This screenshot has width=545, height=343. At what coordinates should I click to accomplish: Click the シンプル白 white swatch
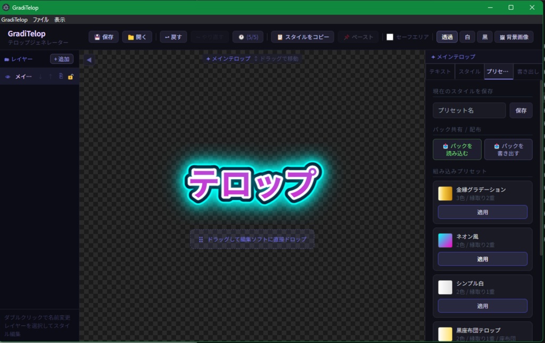(445, 288)
